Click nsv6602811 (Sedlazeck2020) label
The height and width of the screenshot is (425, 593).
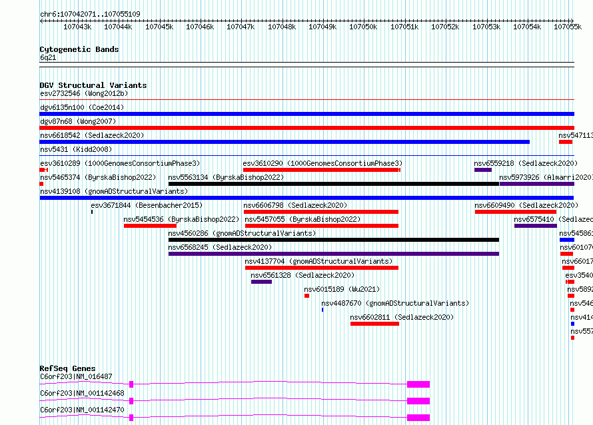pos(402,317)
